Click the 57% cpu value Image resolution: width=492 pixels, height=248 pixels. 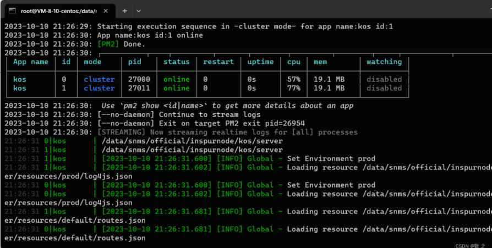pos(293,79)
